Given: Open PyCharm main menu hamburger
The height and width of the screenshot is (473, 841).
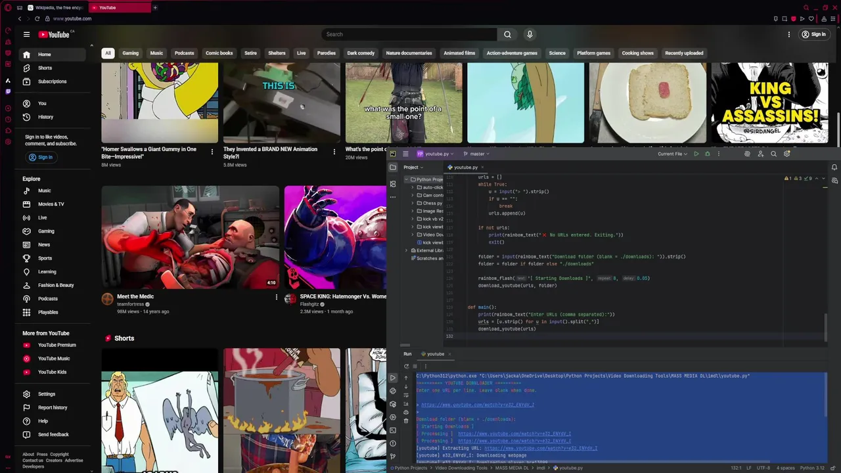Looking at the screenshot, I should tap(405, 154).
